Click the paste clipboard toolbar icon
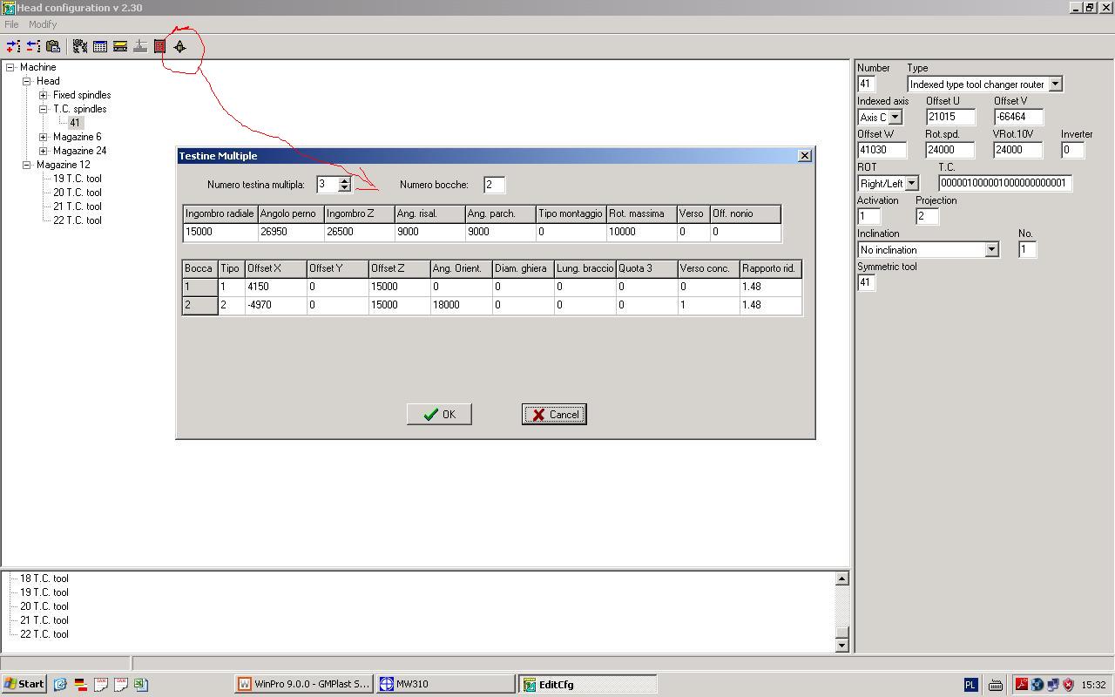 coord(53,46)
